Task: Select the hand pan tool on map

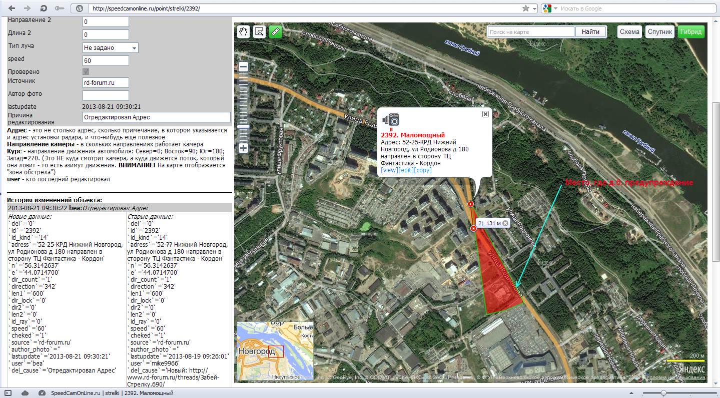Action: tap(244, 32)
